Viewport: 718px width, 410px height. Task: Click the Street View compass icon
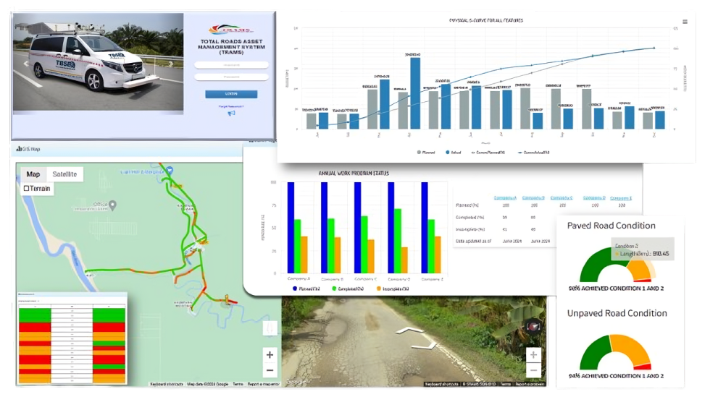533,327
